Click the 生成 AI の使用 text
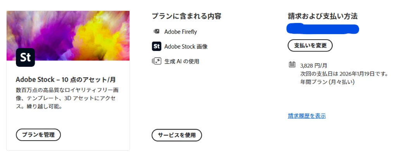Image resolution: width=411 pixels, height=153 pixels. coord(181,61)
